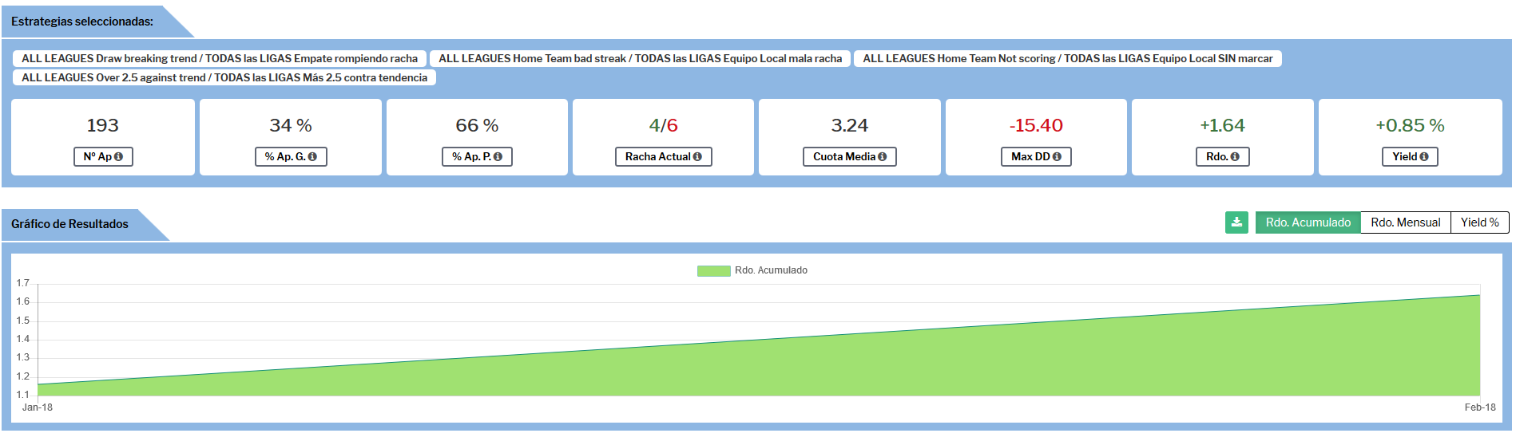Click the Jan-18 data point on chart

point(38,384)
